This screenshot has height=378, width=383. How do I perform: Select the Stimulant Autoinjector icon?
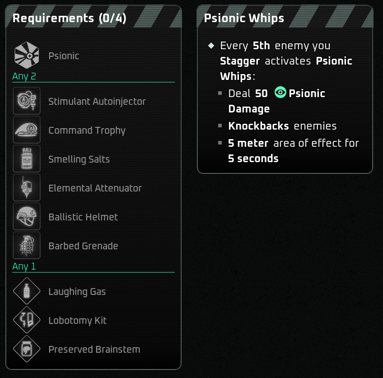point(27,101)
